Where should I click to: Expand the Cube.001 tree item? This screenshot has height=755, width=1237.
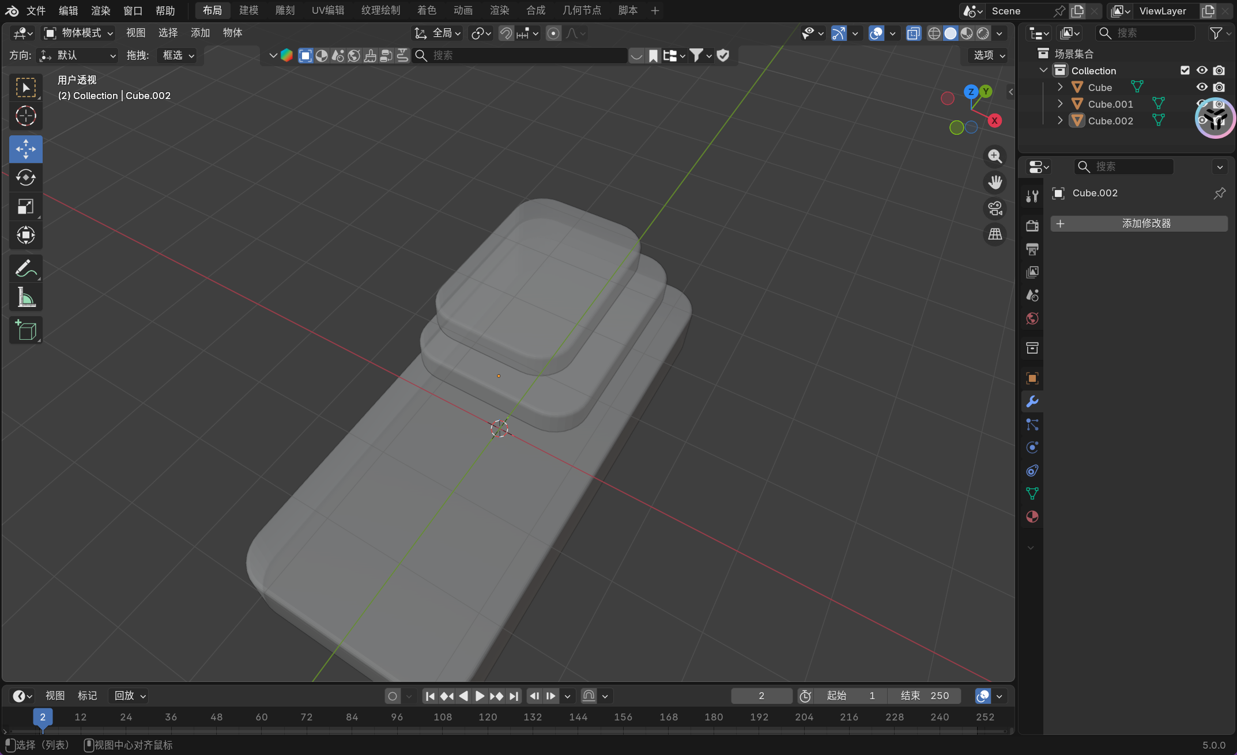click(1060, 104)
